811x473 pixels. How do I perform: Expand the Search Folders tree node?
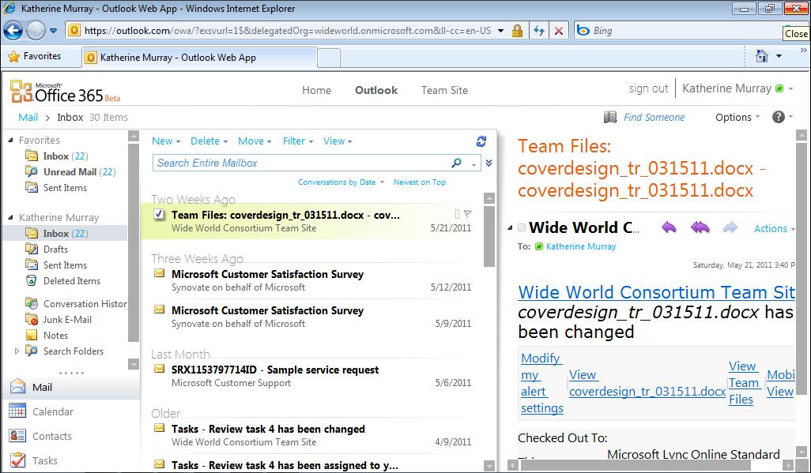pos(17,351)
